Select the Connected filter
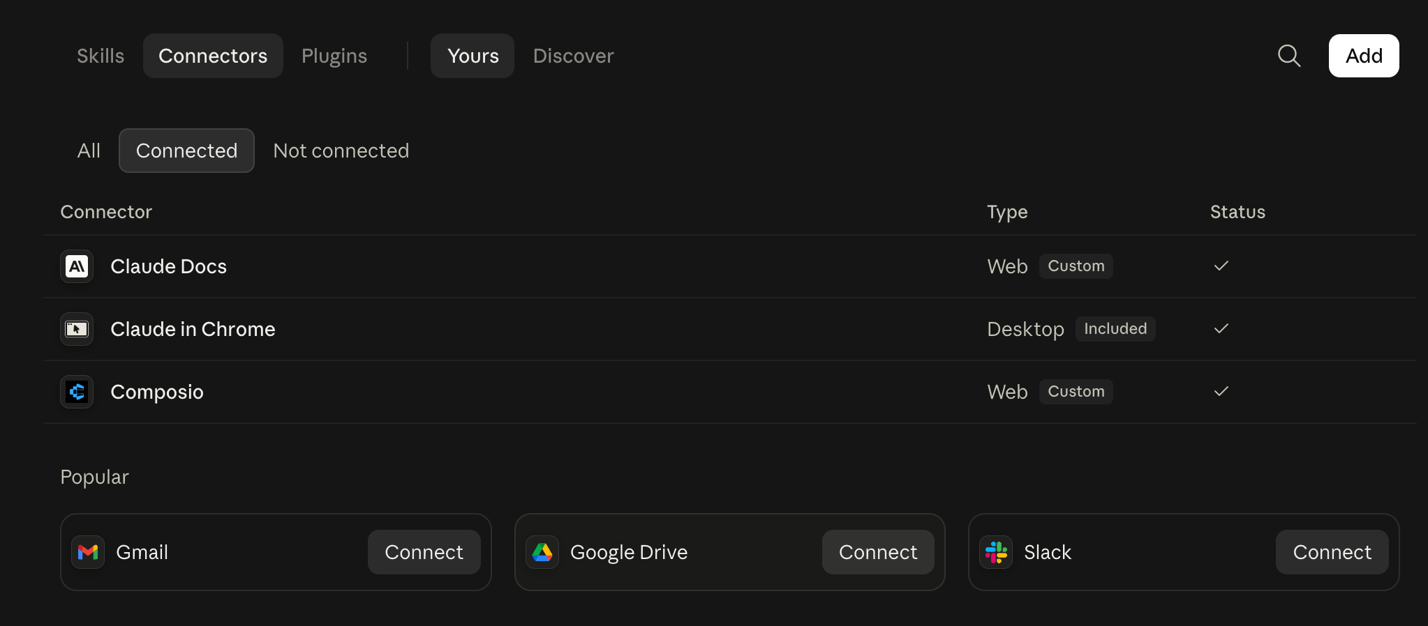 186,151
